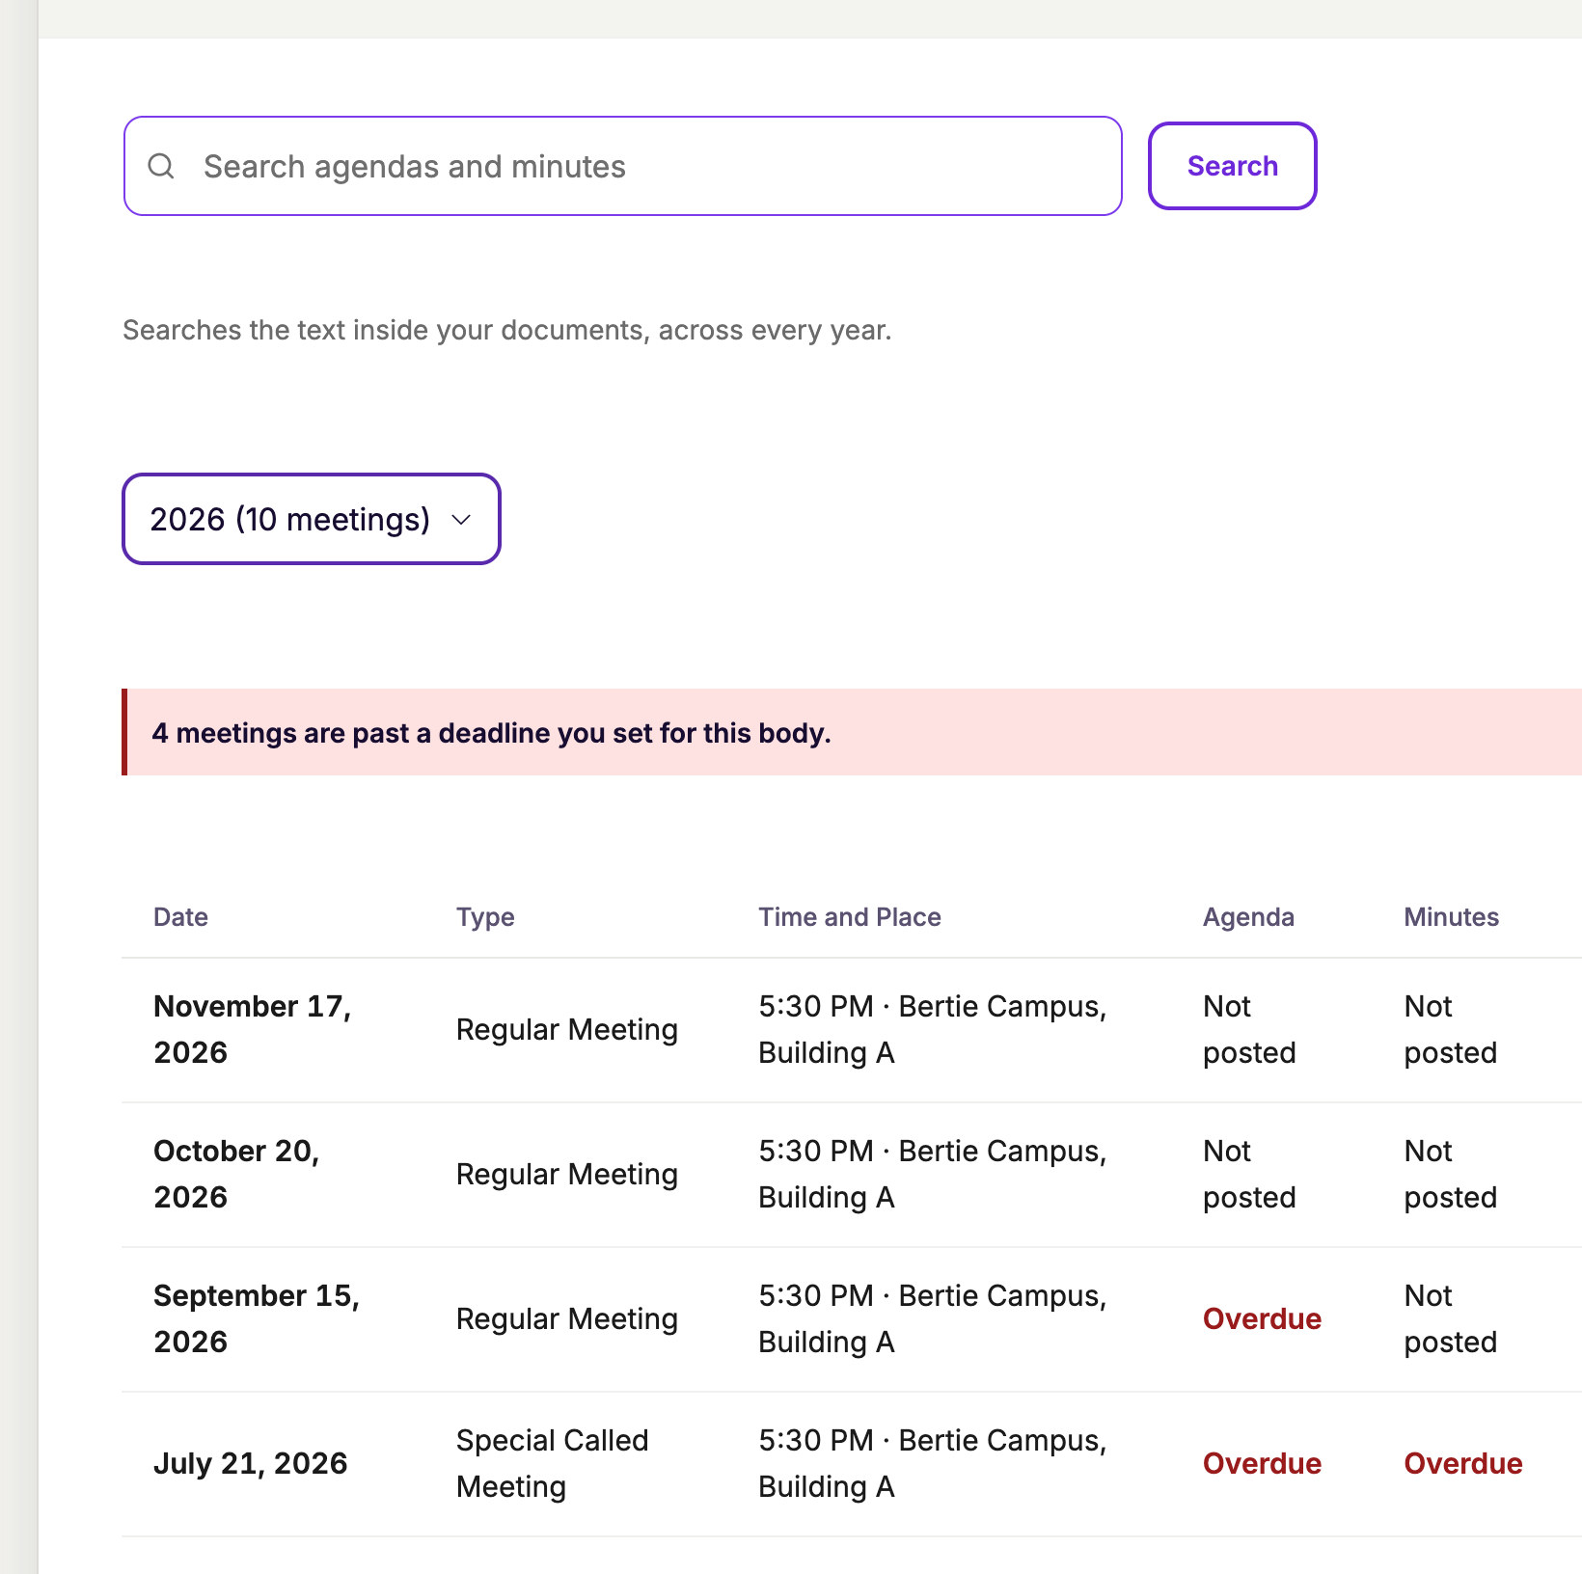Click Regular Meeting in the October 20 row
This screenshot has width=1582, height=1574.
(566, 1174)
